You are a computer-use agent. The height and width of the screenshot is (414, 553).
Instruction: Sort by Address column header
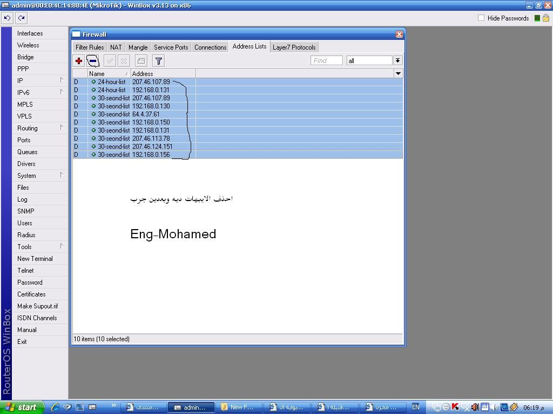tap(163, 73)
